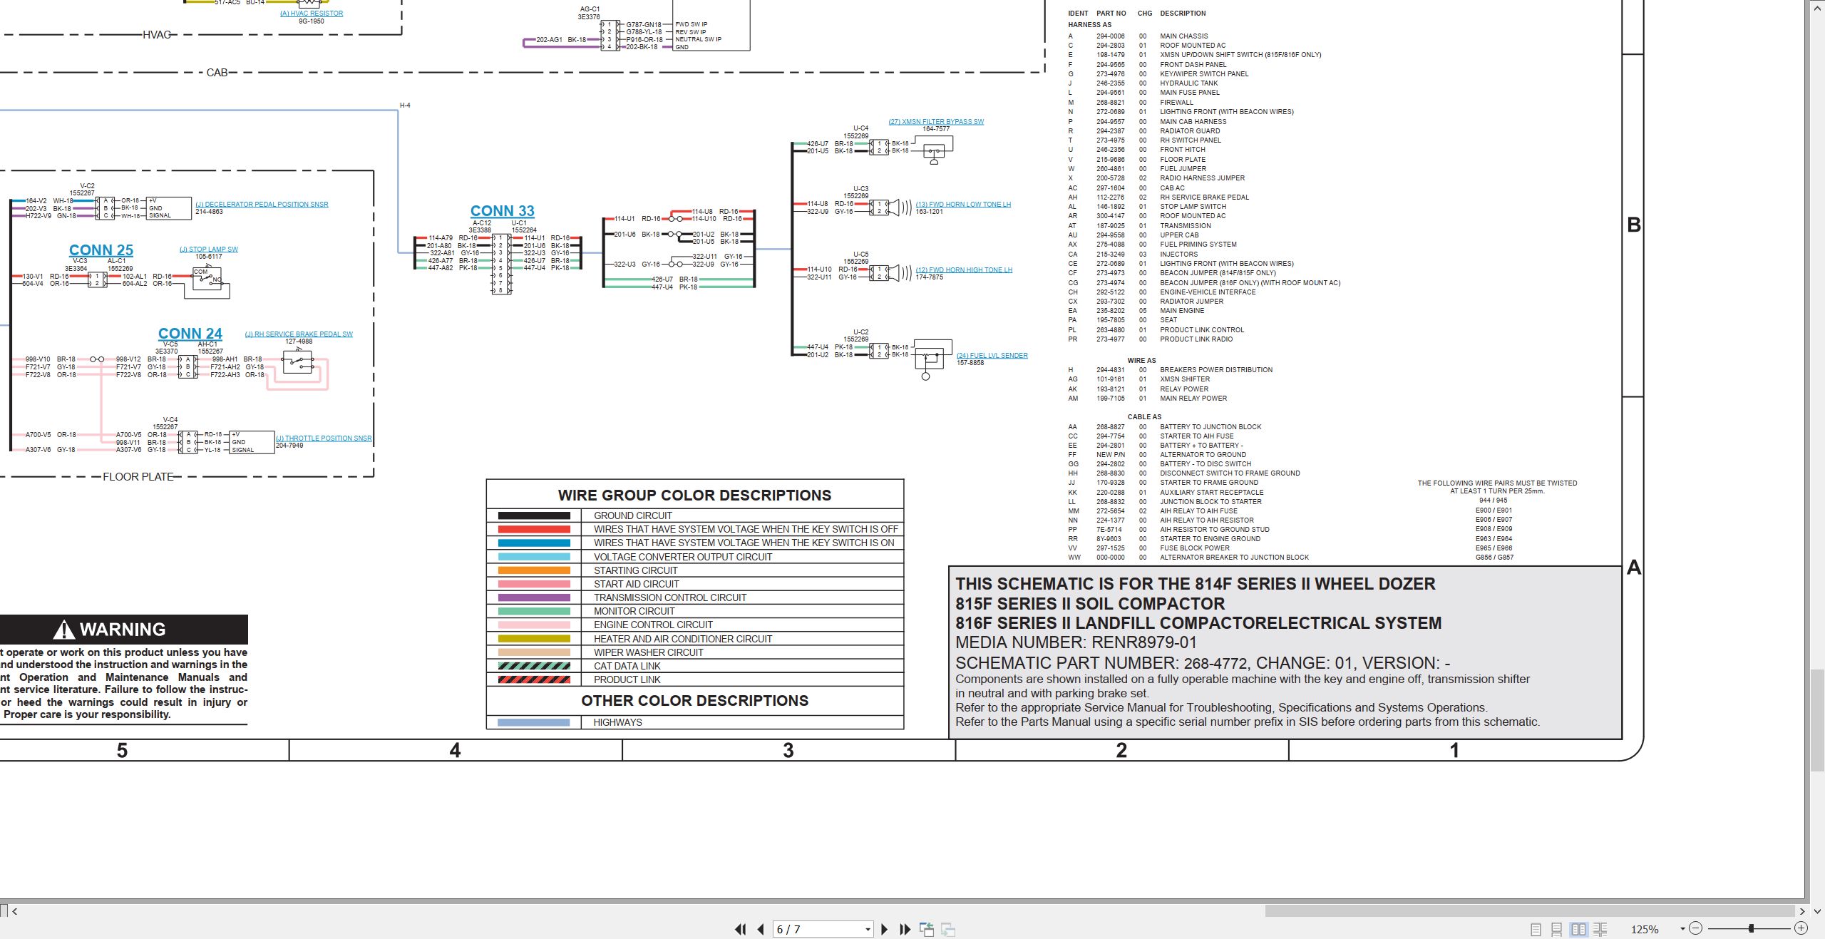Click the MONITOR CIRCUIT green swatch

coord(534,611)
